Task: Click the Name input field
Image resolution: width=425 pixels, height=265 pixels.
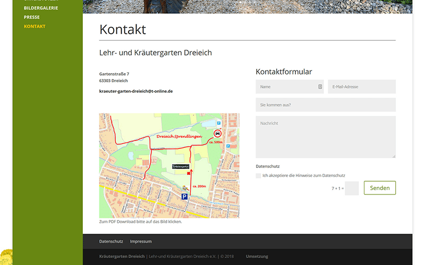Action: [290, 87]
